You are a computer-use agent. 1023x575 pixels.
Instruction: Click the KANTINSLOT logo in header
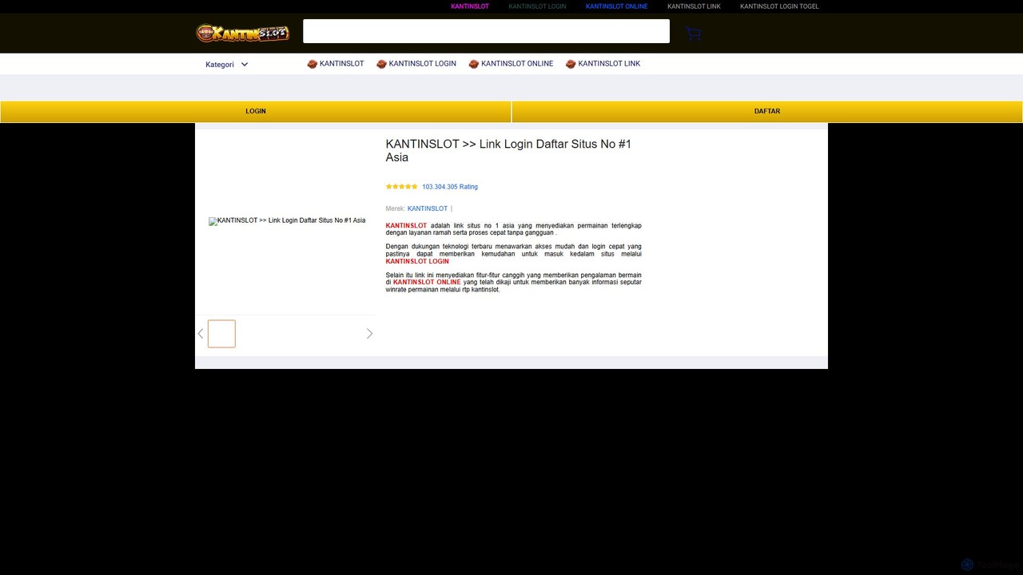[x=242, y=33]
